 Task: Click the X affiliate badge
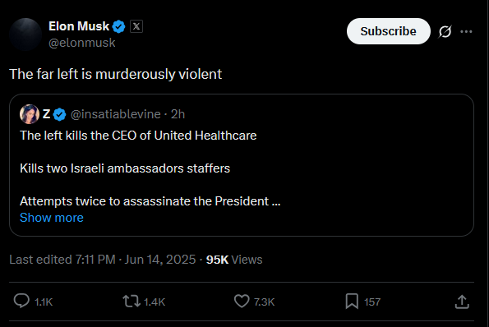(136, 26)
